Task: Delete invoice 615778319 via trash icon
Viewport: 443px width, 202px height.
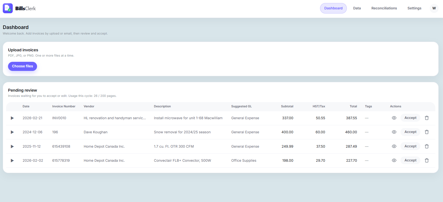Action: pyautogui.click(x=427, y=160)
